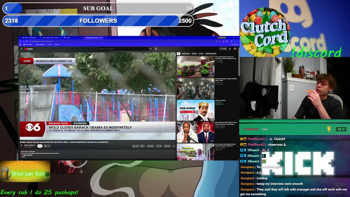Select the For you filter chip

201,54
